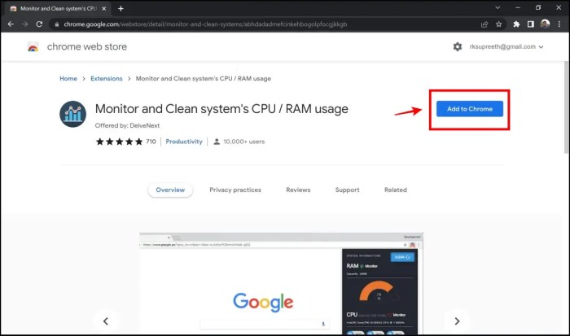Click the extension preview screenshot
Image resolution: width=570 pixels, height=336 pixels.
281,283
